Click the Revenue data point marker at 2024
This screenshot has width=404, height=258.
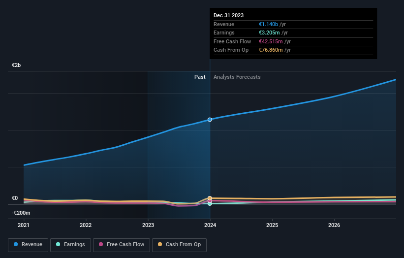pos(210,120)
